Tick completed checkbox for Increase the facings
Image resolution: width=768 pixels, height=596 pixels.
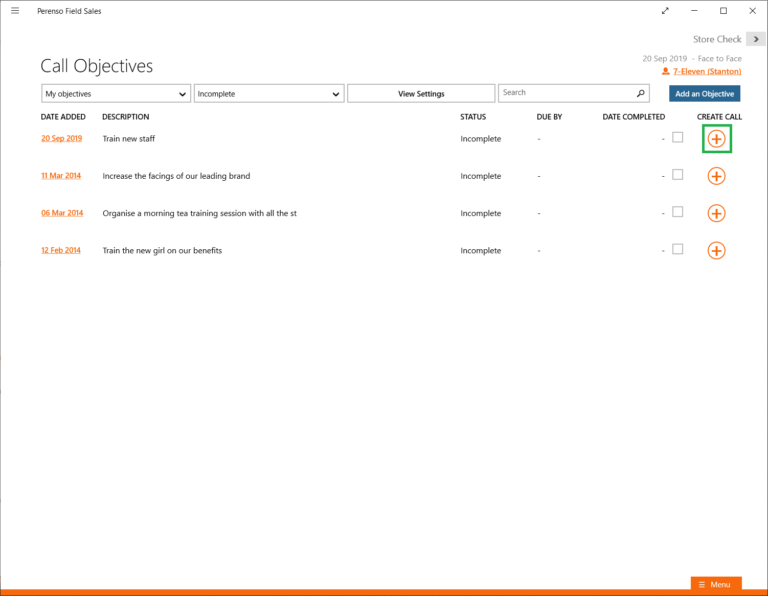click(677, 175)
